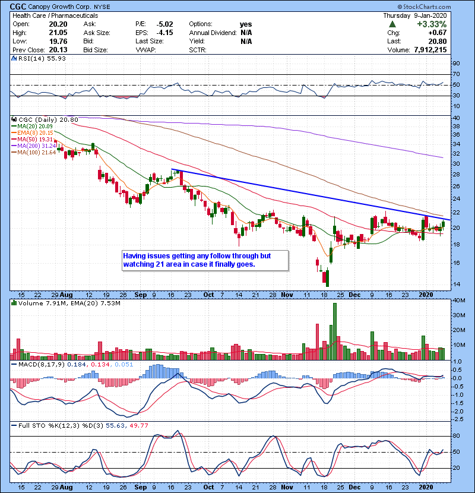Click the RSI(14) legend marker icon
475x493 pixels.
[14, 58]
